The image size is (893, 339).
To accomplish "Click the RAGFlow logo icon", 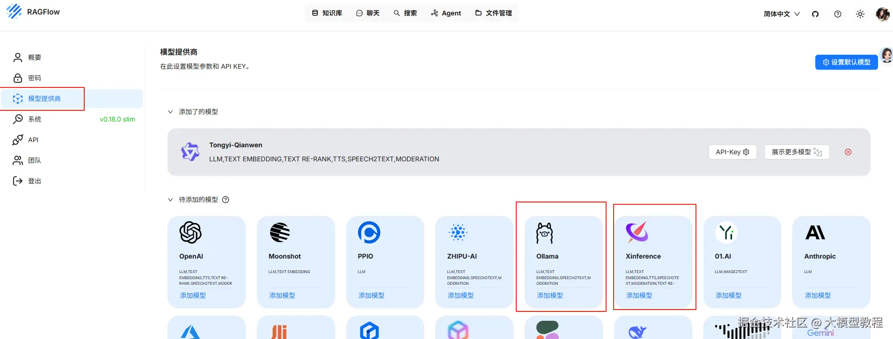I will [x=14, y=12].
